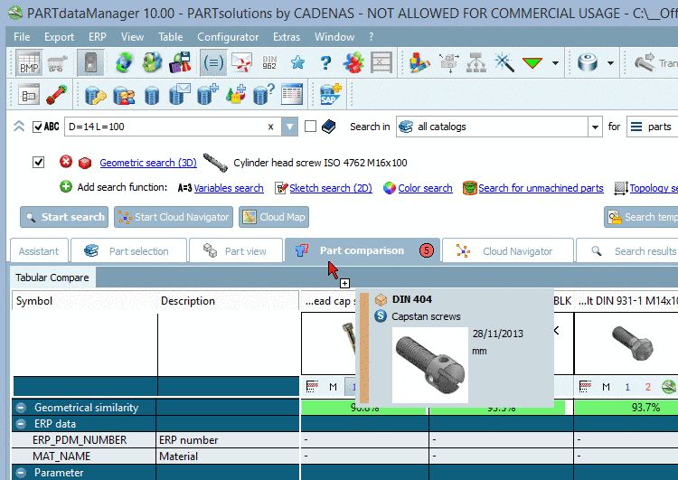Click the database with key icon
This screenshot has width=678, height=480.
click(96, 94)
